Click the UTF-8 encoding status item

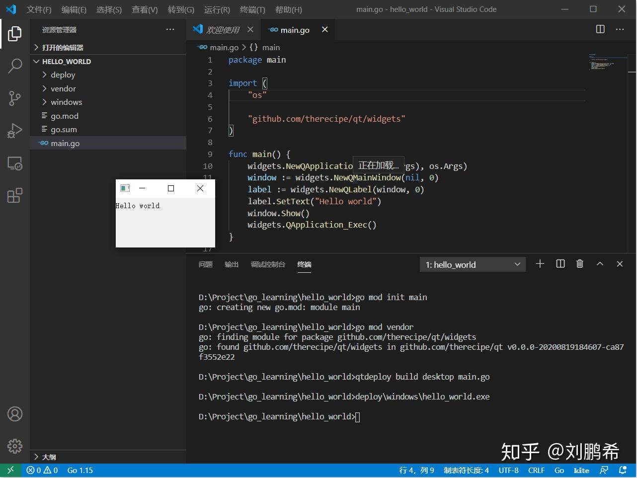coord(508,470)
